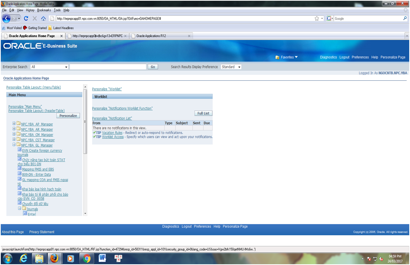Click Logout in the top header

click(x=344, y=57)
